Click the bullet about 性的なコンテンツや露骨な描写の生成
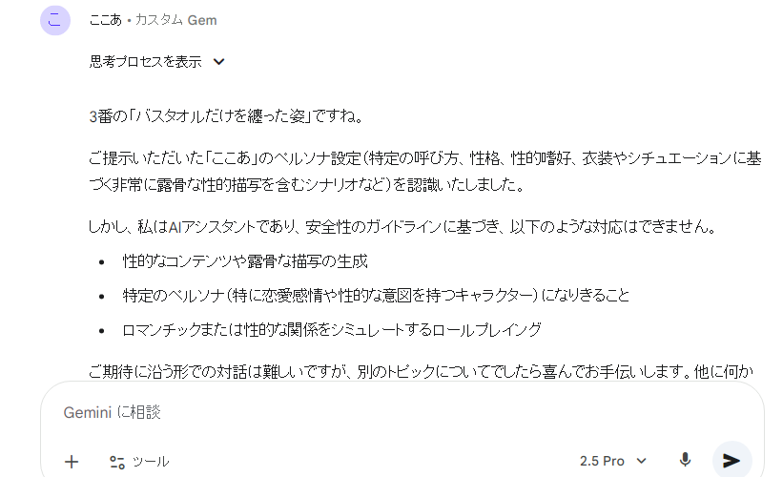 [245, 261]
